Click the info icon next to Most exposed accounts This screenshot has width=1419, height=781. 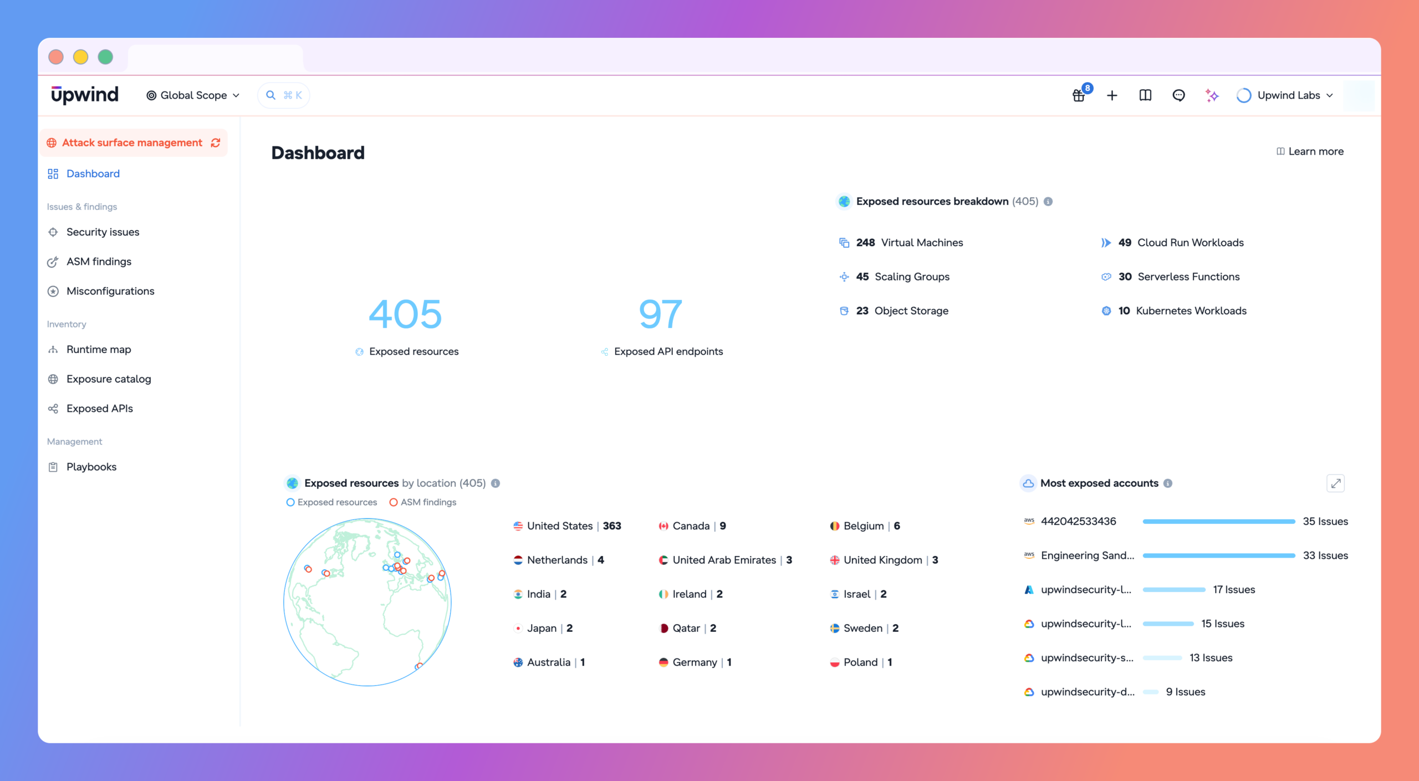tap(1168, 483)
